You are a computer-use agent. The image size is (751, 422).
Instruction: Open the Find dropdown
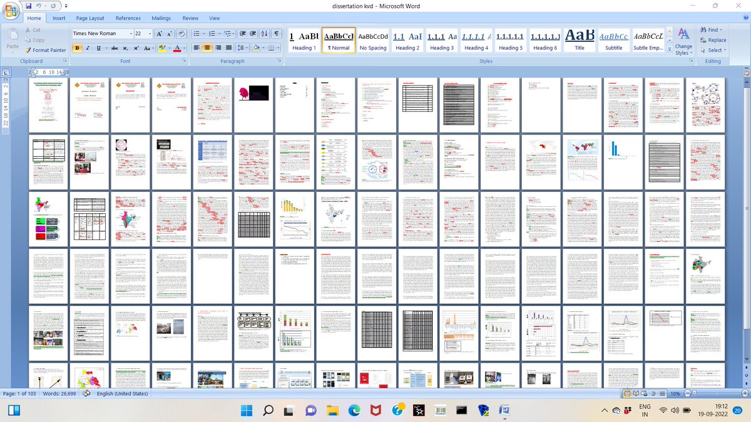[722, 30]
